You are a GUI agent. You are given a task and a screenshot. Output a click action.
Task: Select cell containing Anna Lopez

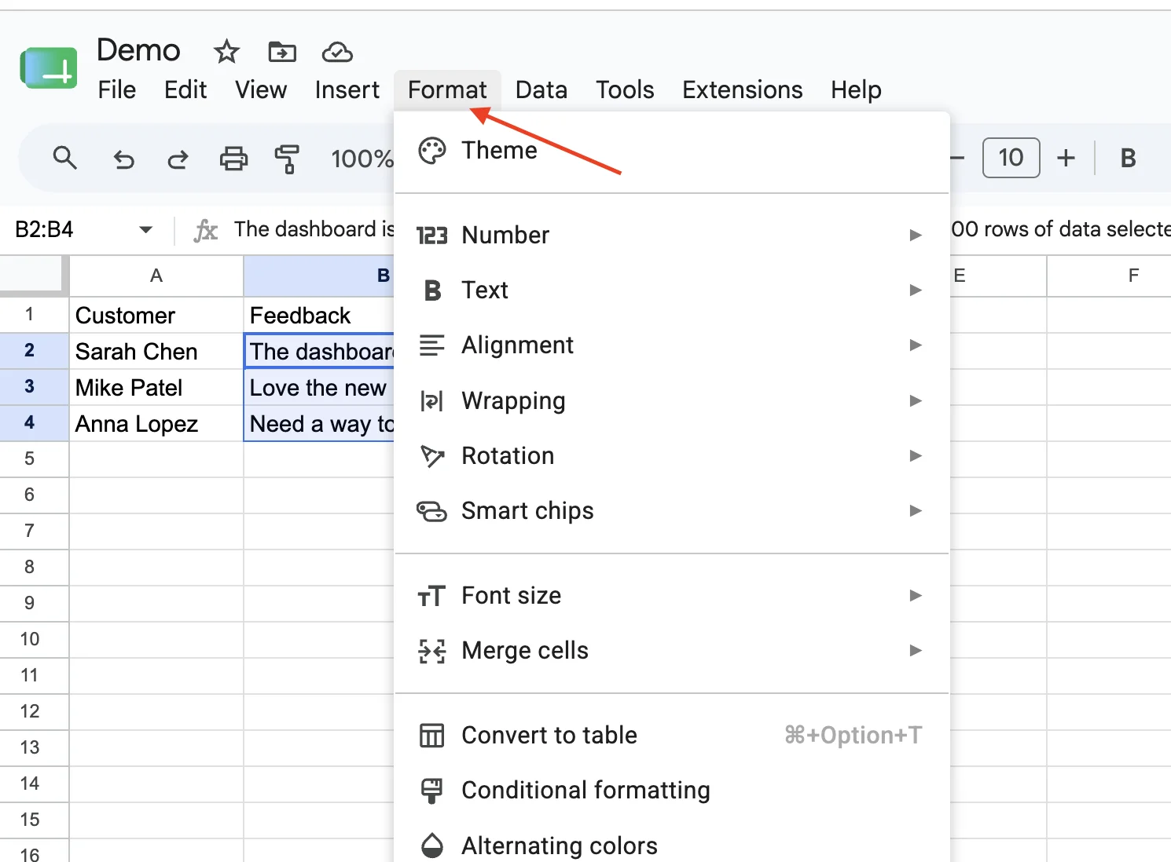click(x=156, y=423)
